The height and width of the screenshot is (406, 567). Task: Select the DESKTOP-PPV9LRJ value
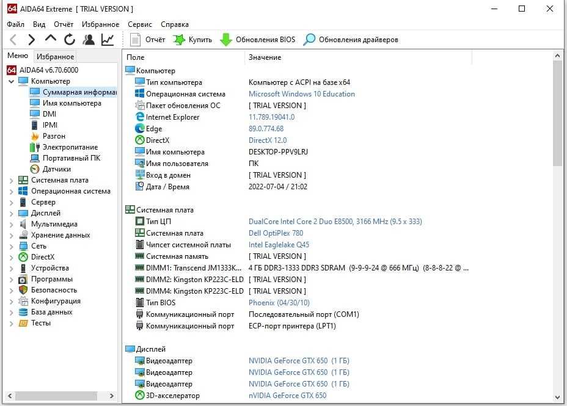pyautogui.click(x=278, y=151)
